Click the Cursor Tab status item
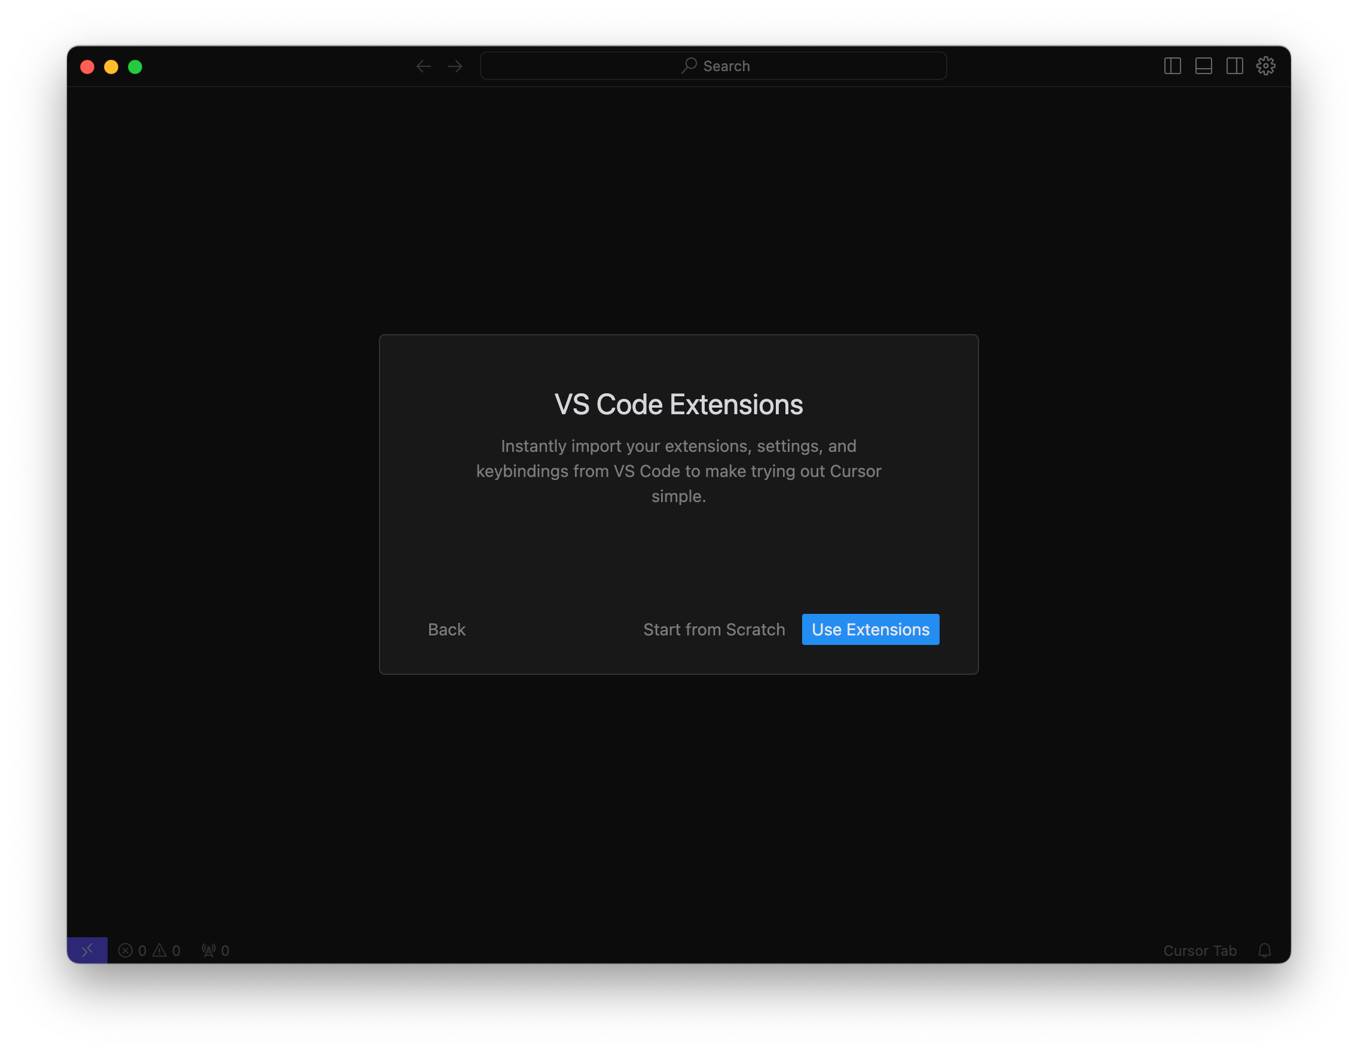 1200,950
